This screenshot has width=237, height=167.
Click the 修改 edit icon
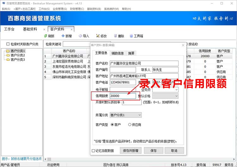point(98,36)
